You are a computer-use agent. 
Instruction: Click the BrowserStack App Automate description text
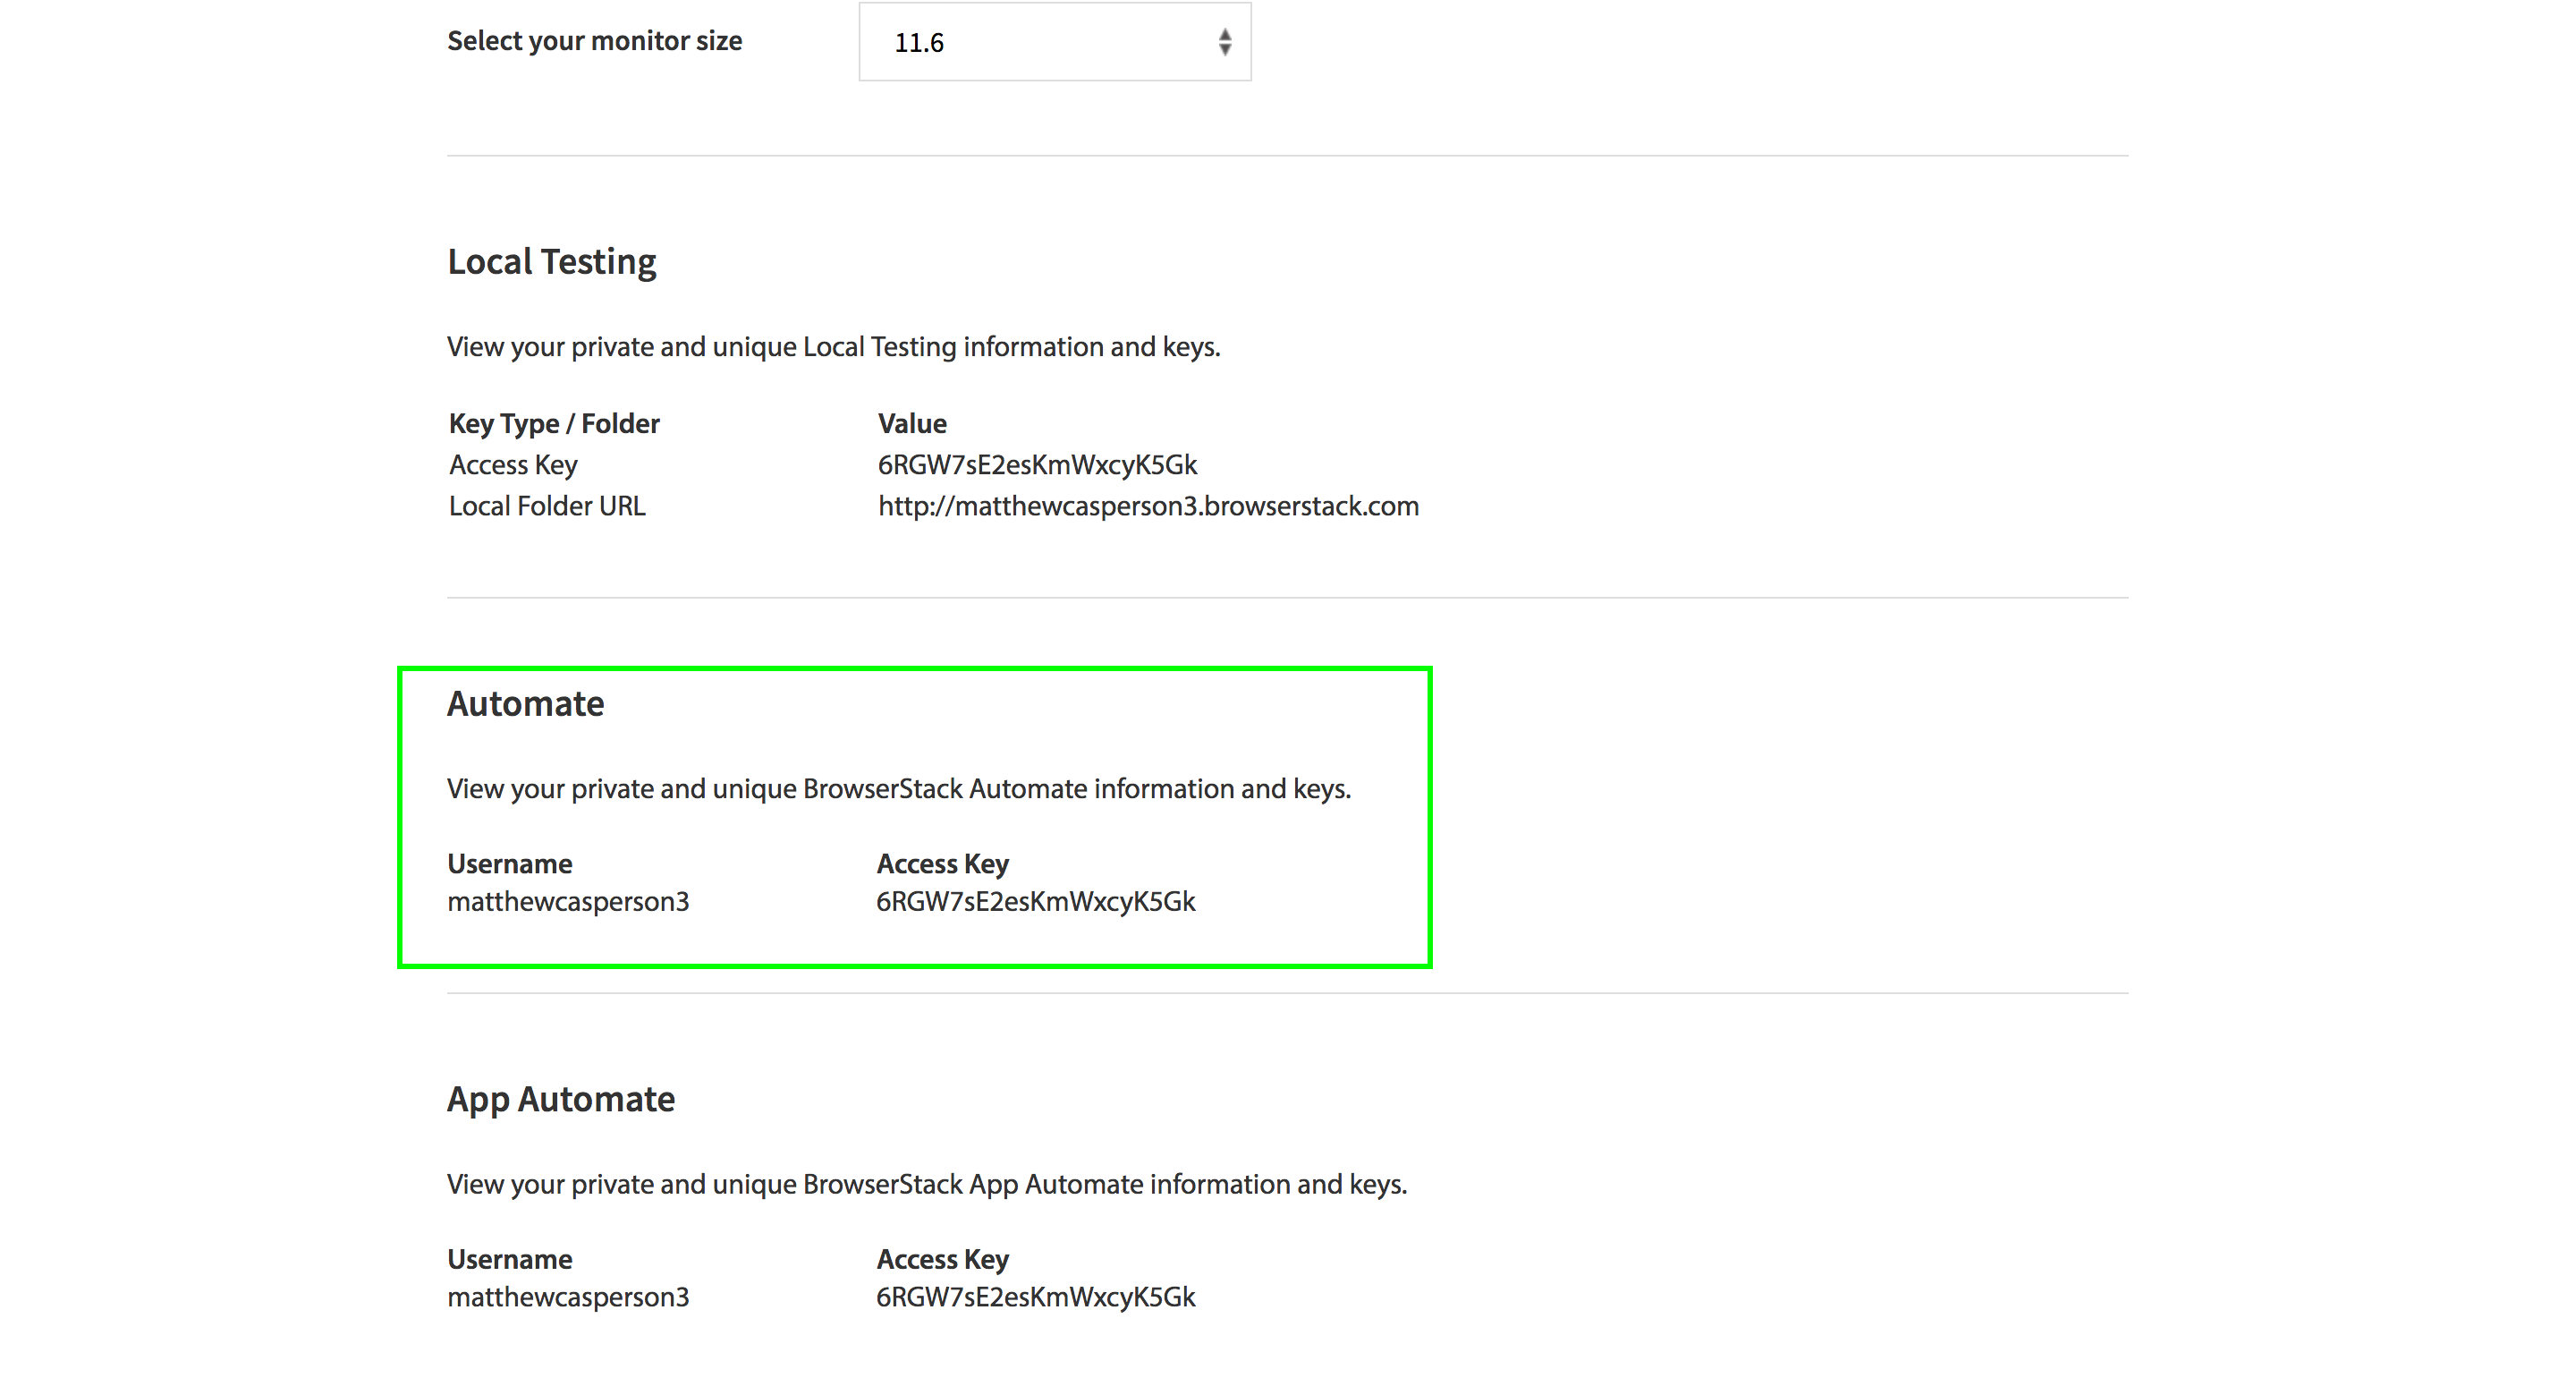click(926, 1184)
